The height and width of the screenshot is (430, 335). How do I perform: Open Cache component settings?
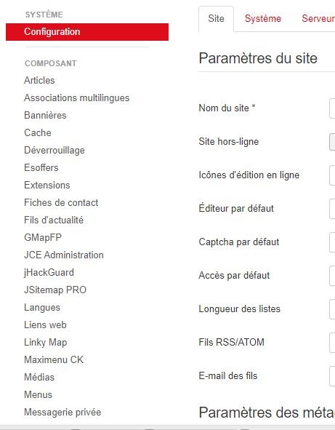click(38, 132)
